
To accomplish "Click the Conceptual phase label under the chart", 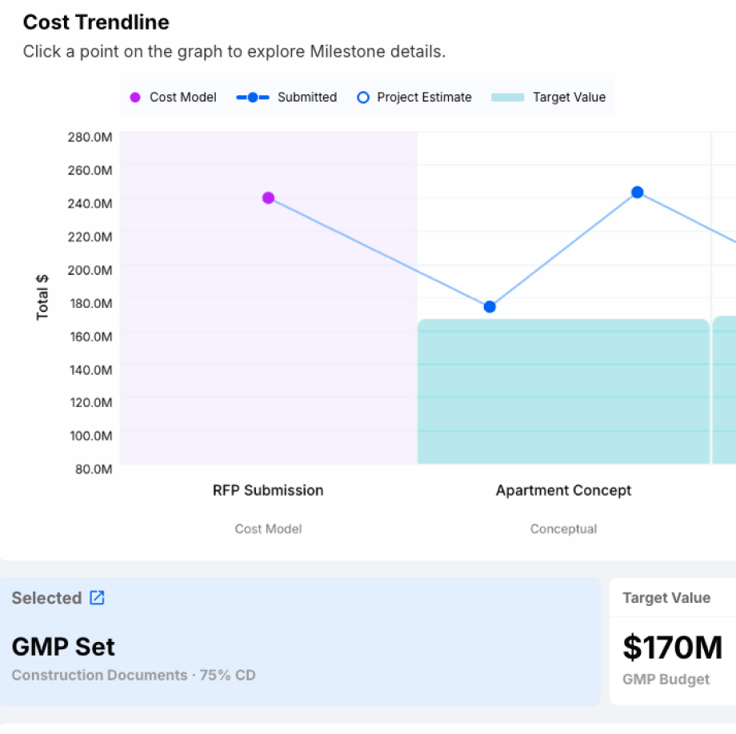I will 563,529.
